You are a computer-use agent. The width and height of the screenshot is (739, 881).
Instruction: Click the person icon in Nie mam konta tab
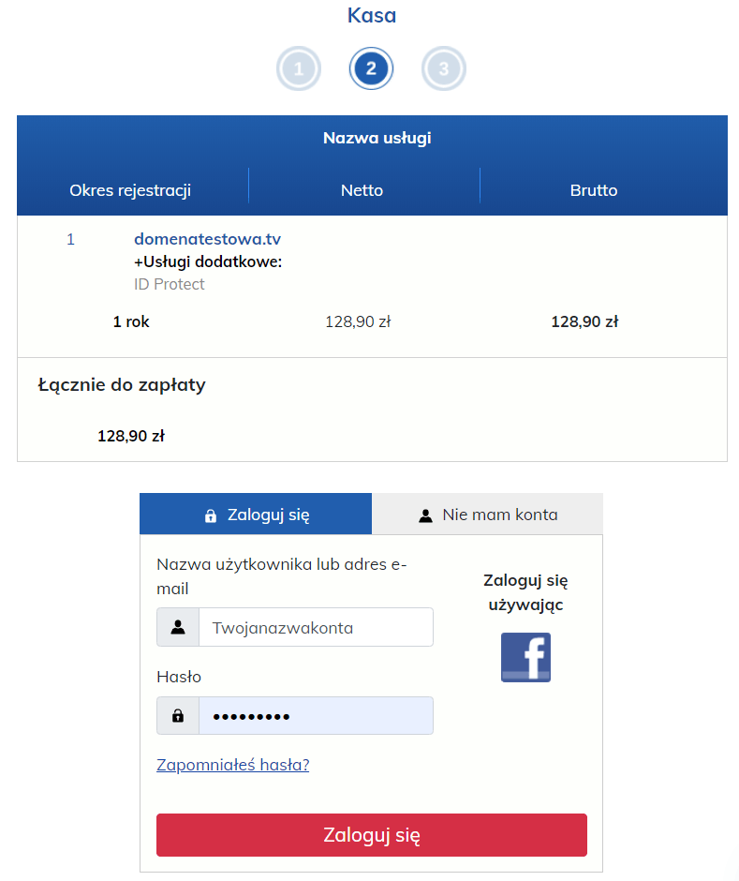pos(425,515)
